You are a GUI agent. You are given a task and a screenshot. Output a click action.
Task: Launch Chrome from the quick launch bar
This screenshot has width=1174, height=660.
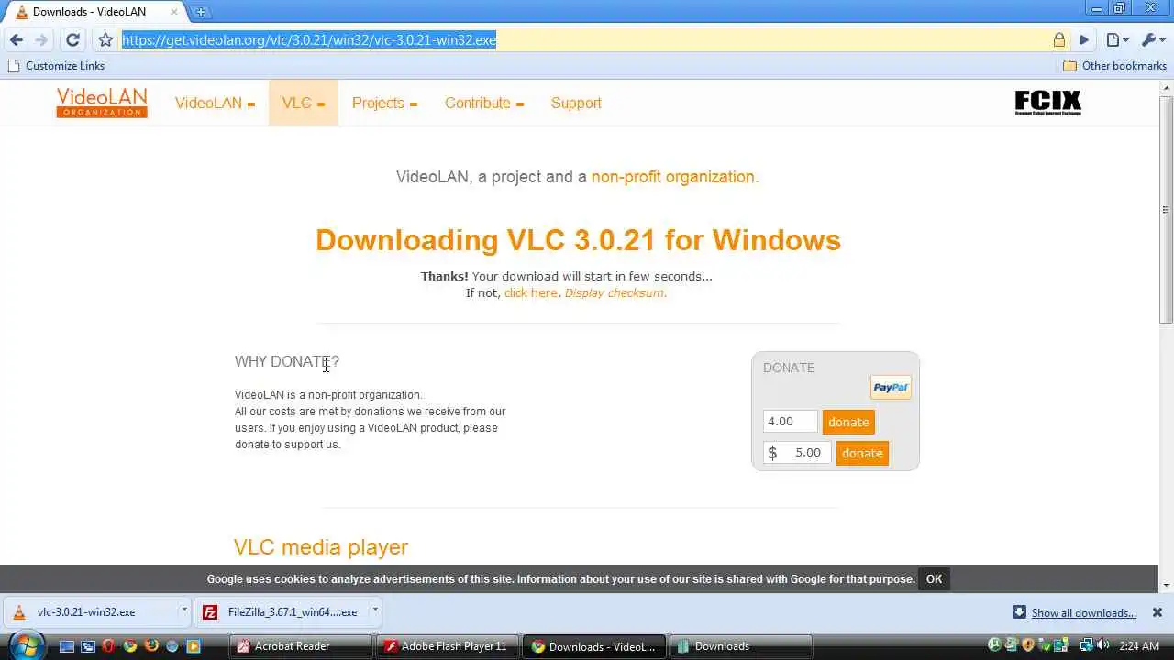pyautogui.click(x=130, y=646)
